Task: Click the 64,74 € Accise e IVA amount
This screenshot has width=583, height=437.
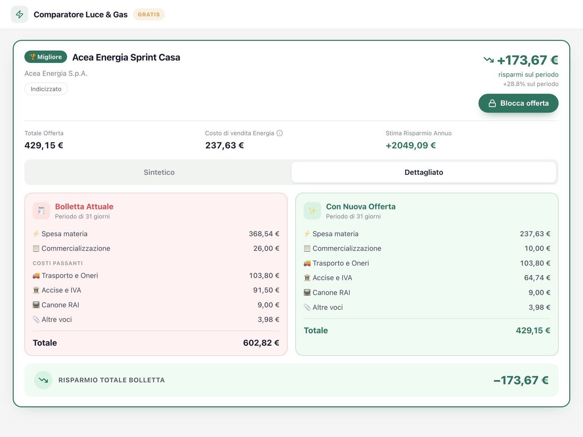Action: [x=537, y=278]
